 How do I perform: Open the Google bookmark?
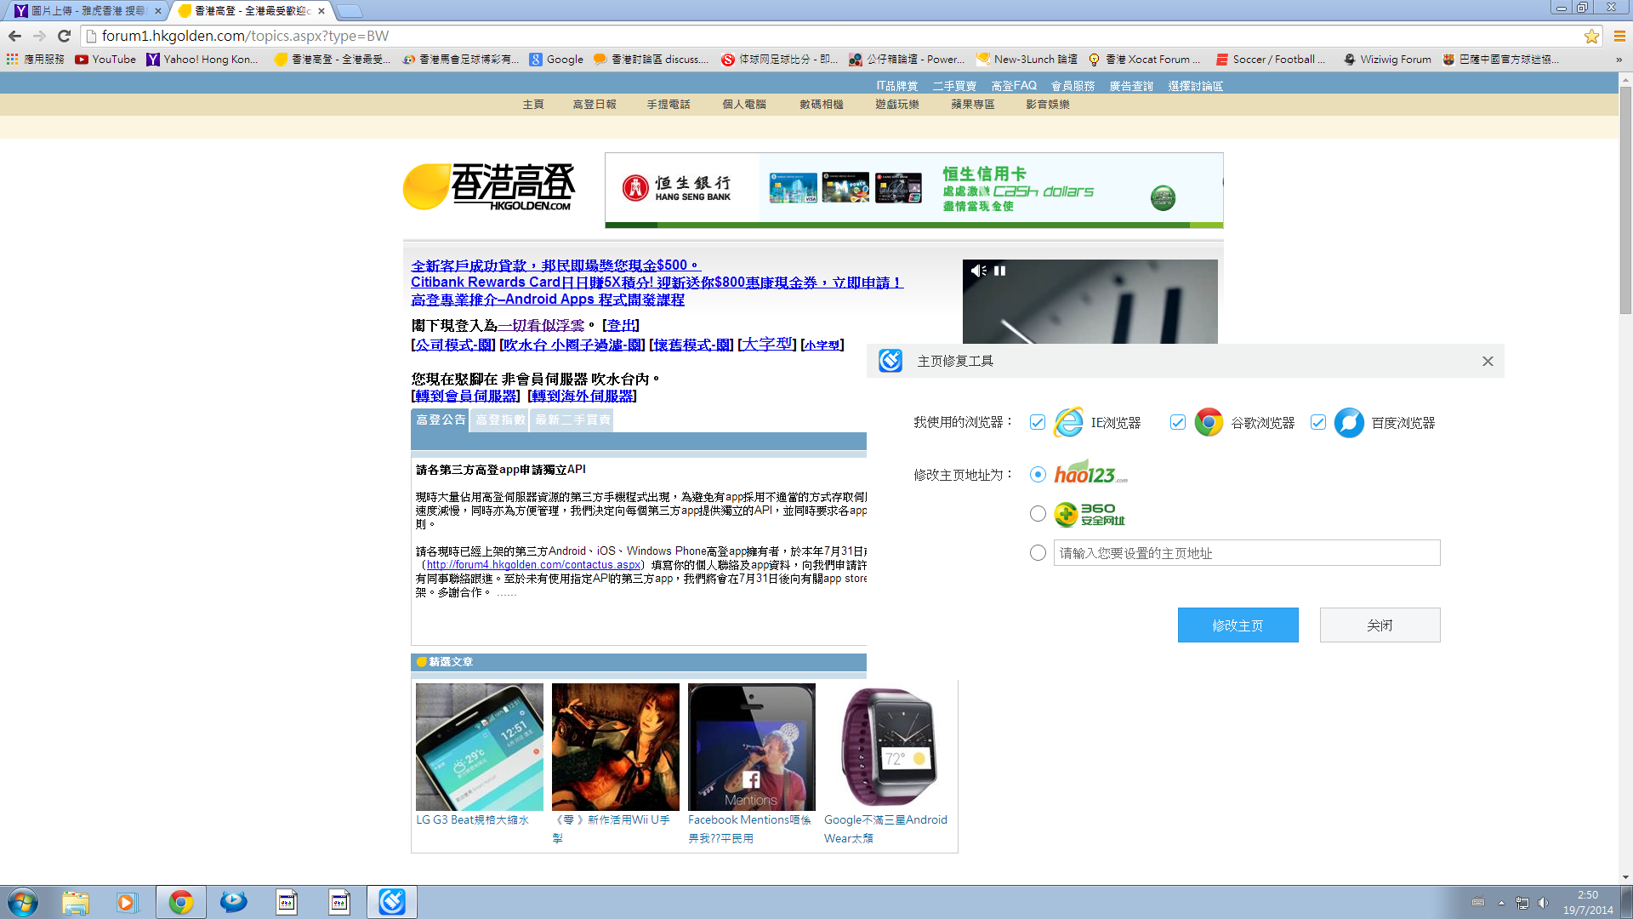click(556, 59)
